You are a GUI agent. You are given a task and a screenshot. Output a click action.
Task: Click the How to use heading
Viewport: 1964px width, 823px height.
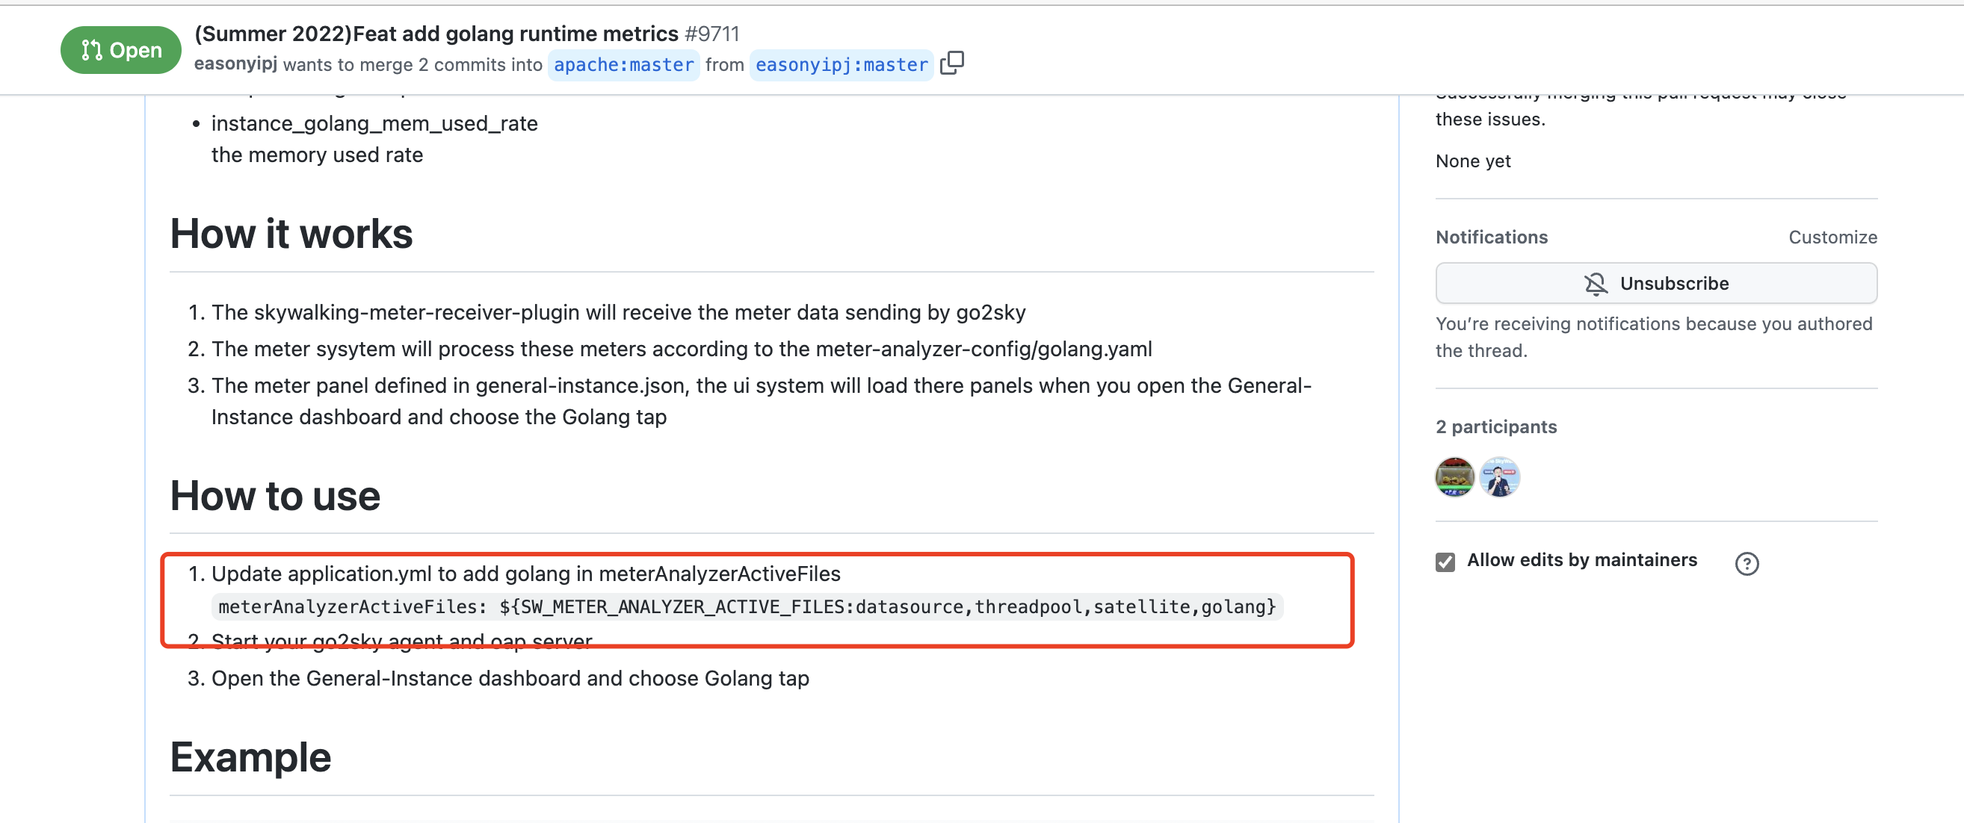pos(274,496)
